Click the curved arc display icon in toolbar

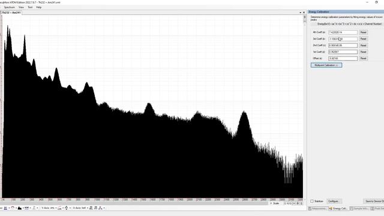tap(13, 208)
